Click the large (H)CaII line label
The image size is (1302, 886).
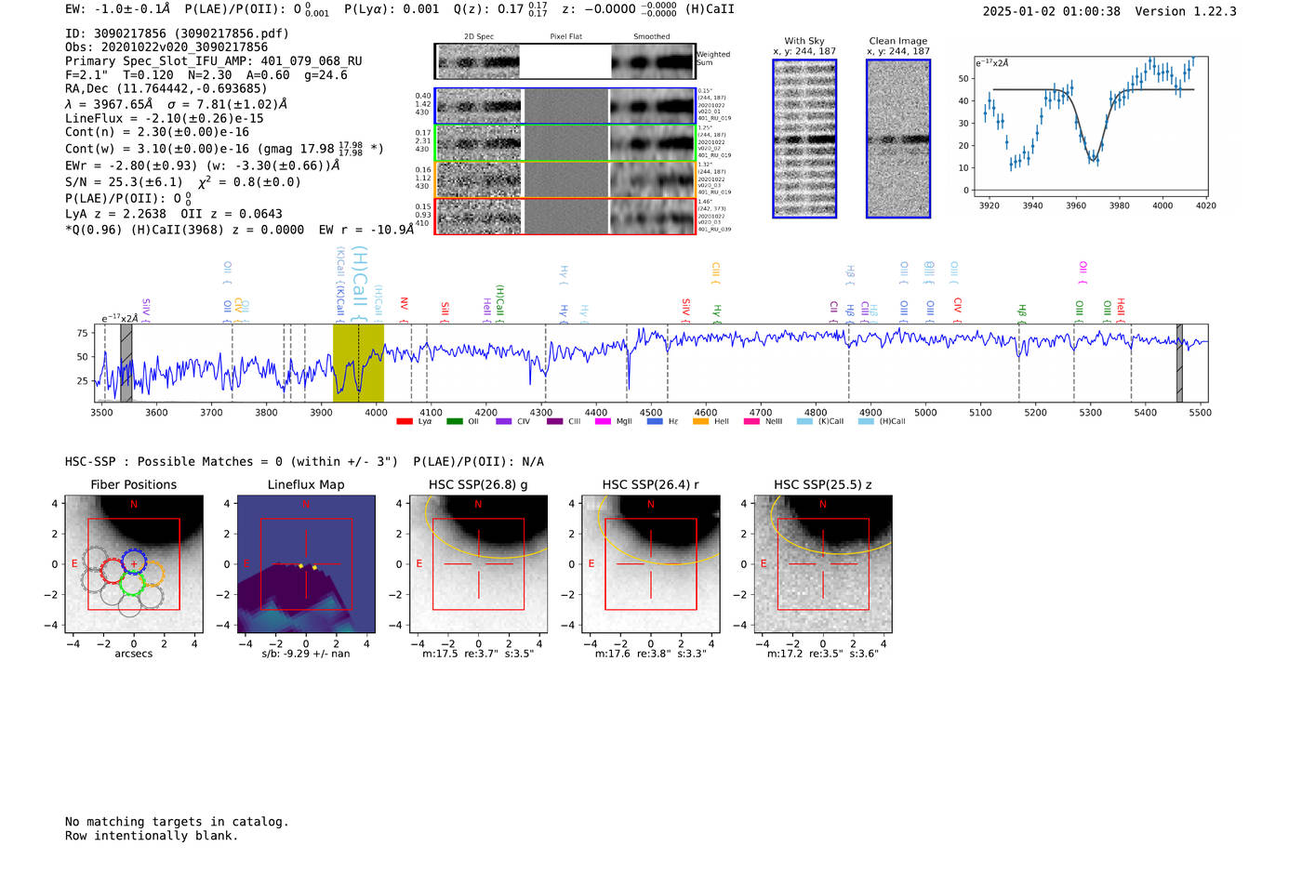point(360,284)
